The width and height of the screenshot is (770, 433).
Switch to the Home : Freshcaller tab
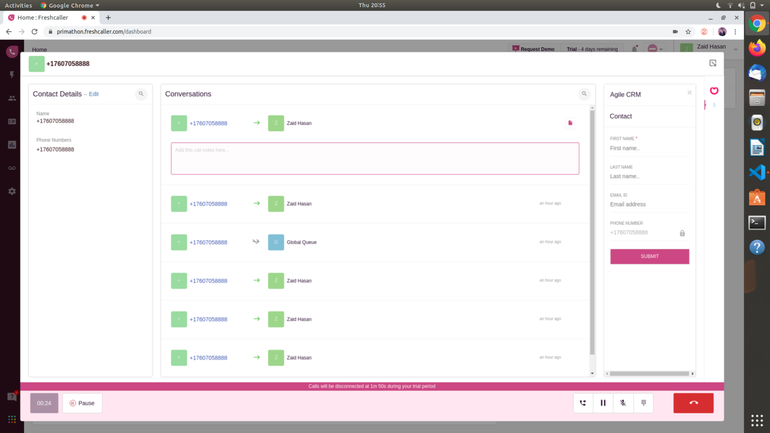[43, 17]
